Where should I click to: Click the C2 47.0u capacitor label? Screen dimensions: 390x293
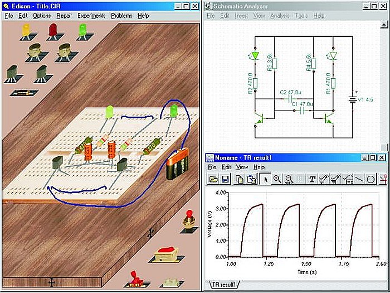click(291, 93)
